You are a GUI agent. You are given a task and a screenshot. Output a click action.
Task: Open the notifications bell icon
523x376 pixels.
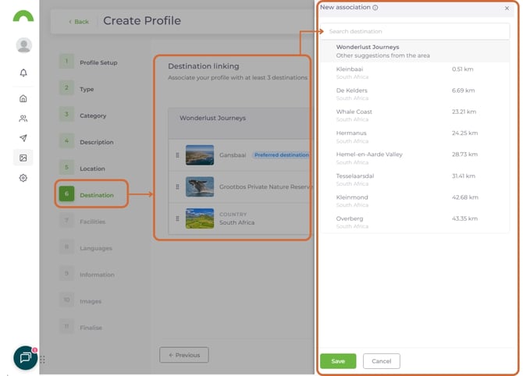pyautogui.click(x=23, y=73)
